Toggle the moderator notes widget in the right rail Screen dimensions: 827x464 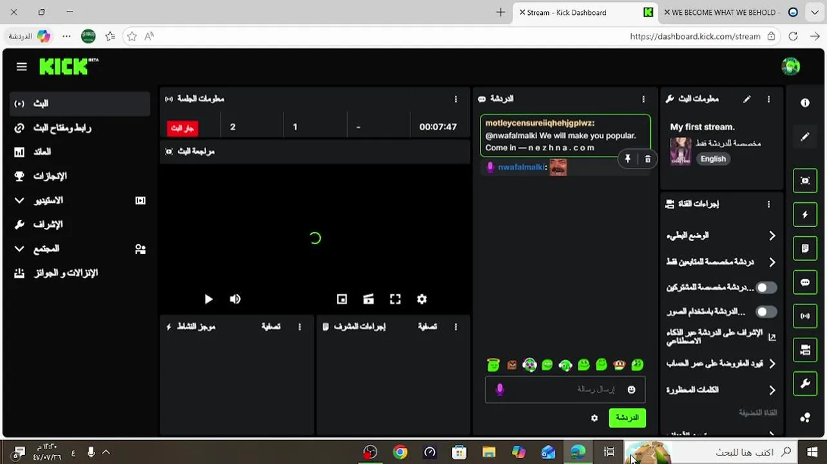[x=805, y=249]
